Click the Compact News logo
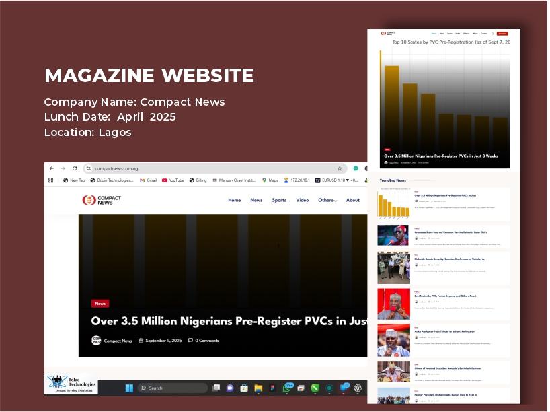The height and width of the screenshot is (412, 550). 102,200
